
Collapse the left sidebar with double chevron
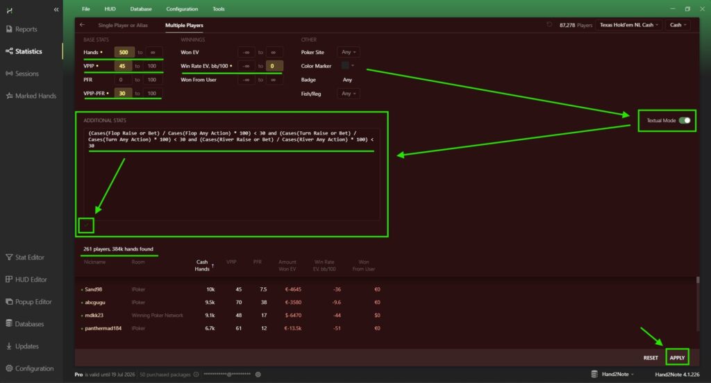(x=56, y=9)
